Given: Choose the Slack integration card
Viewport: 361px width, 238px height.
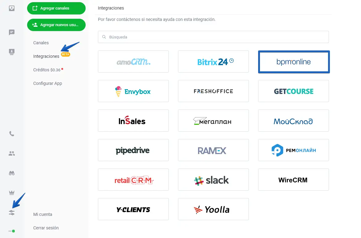Looking at the screenshot, I should (x=213, y=180).
